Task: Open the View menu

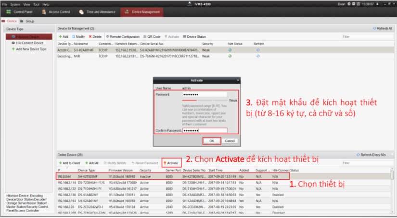Action: pos(26,4)
